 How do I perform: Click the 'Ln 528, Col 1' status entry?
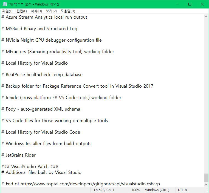(104, 190)
